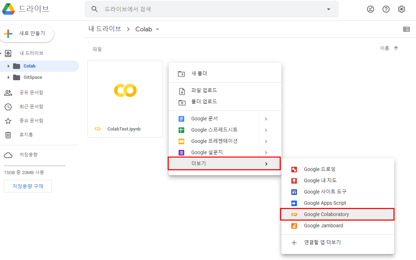Click the 저장용량 구매 button
The width and height of the screenshot is (416, 260).
pyautogui.click(x=28, y=186)
